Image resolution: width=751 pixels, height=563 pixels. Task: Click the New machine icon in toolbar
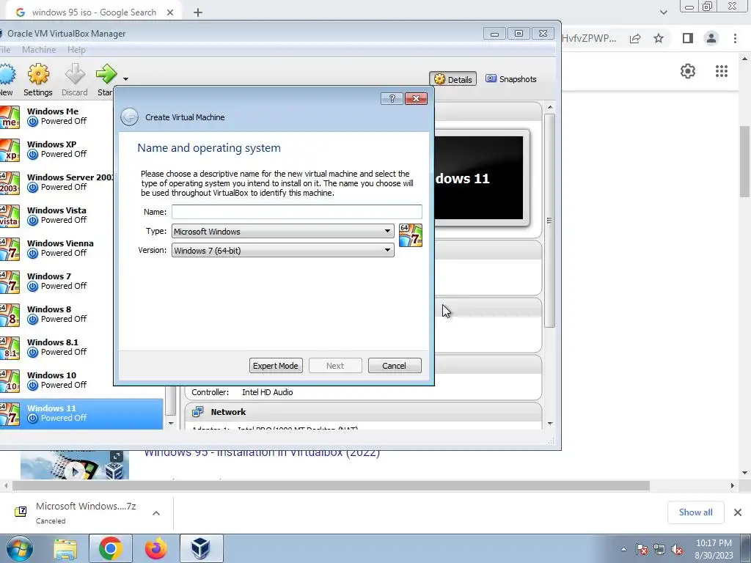point(7,74)
